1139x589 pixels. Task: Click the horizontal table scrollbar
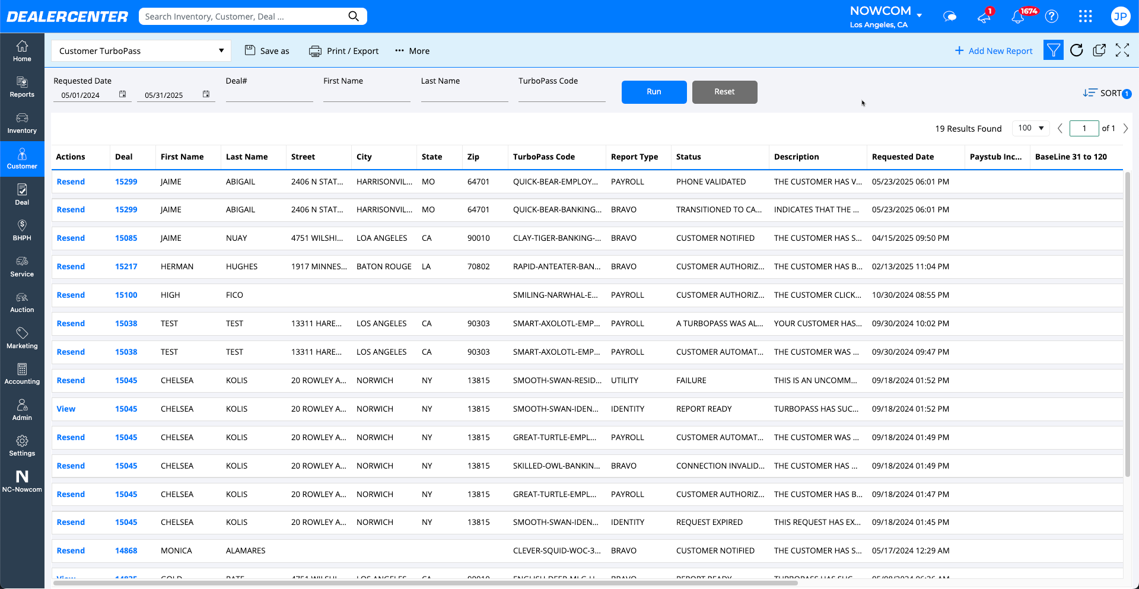pos(425,583)
